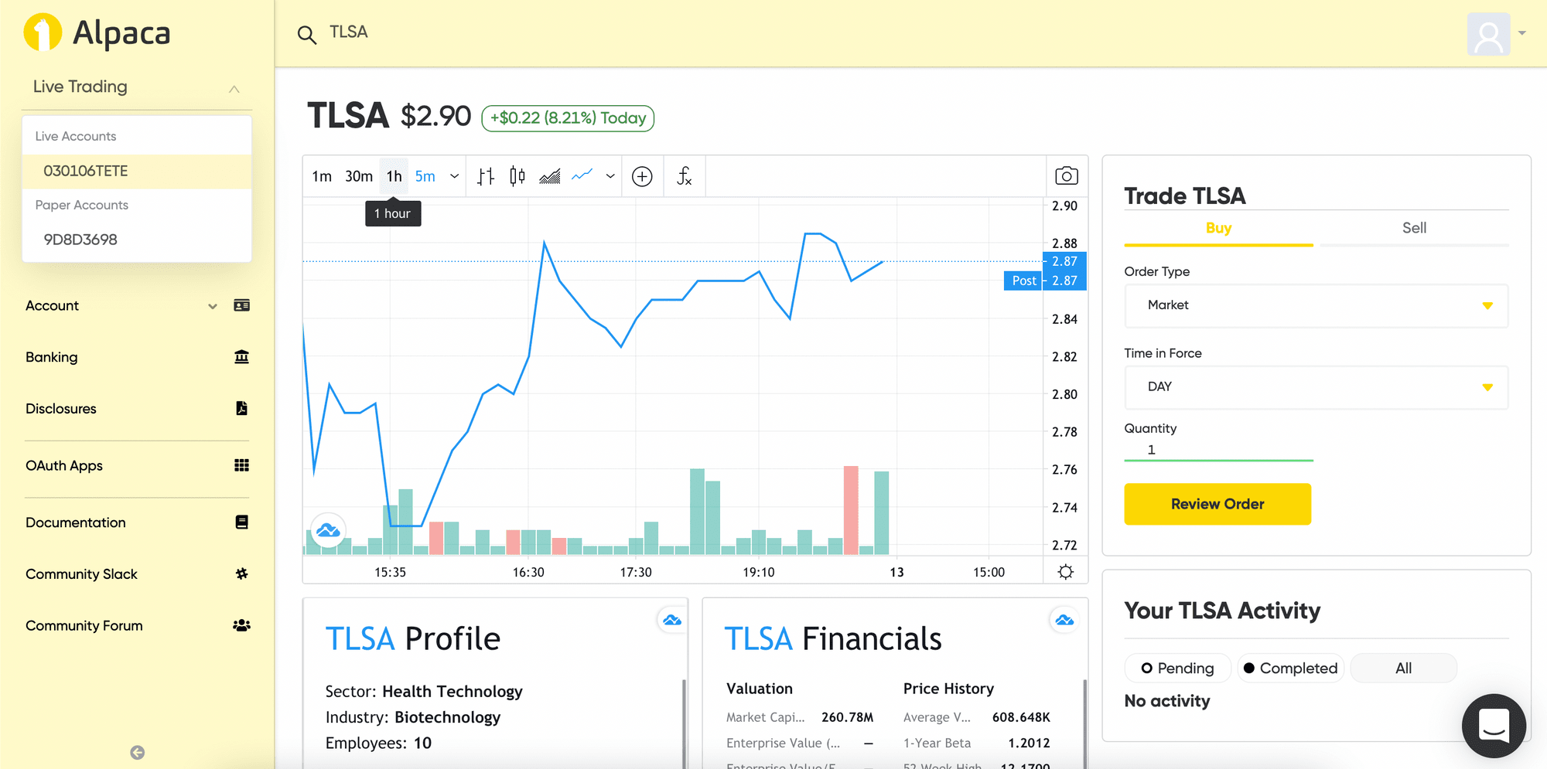Take chart snapshot with camera icon
Screen dimensions: 1547x769
[1067, 176]
